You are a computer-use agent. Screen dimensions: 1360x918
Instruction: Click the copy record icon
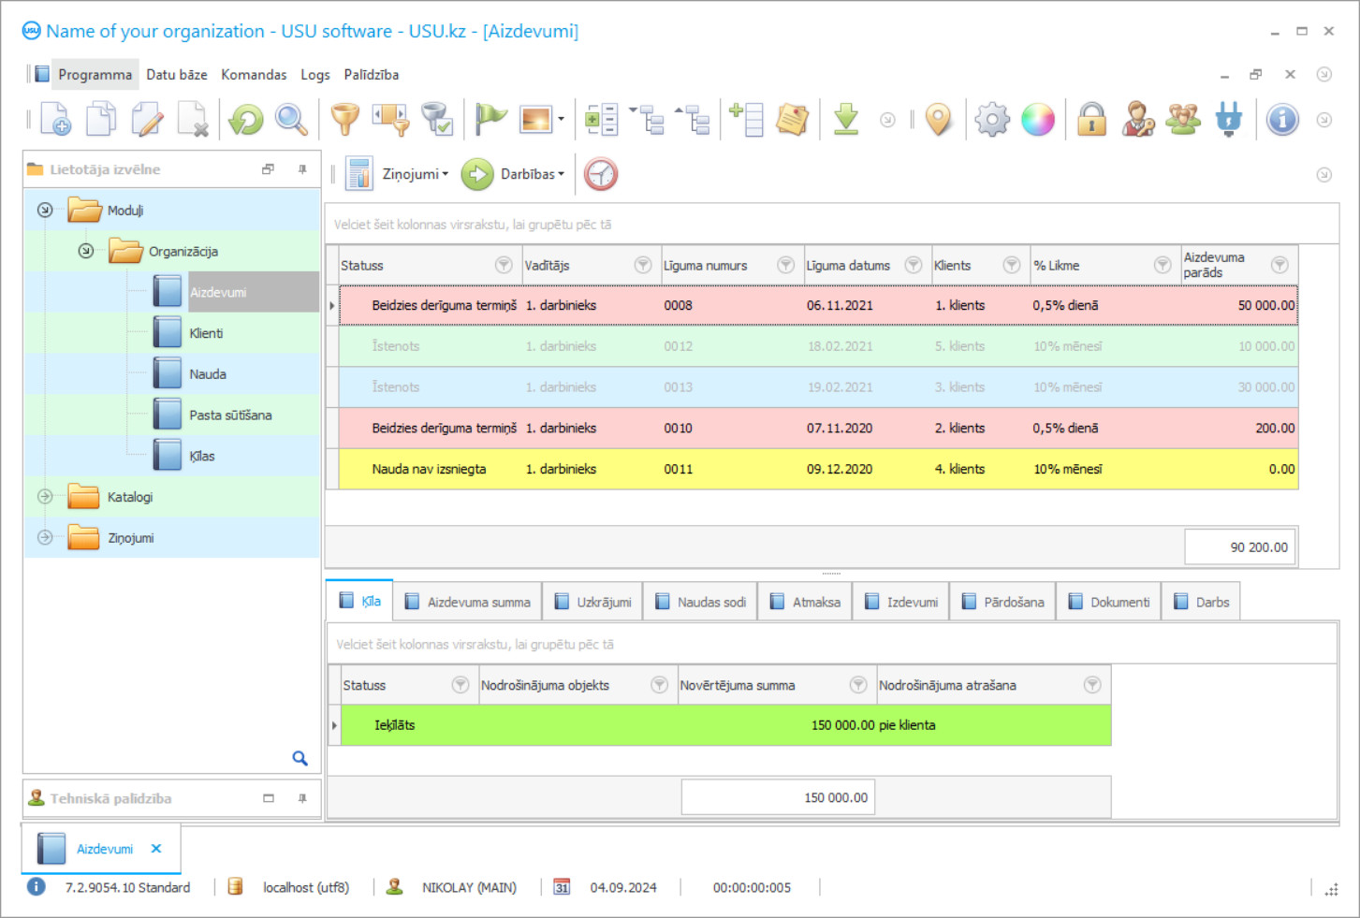click(101, 120)
